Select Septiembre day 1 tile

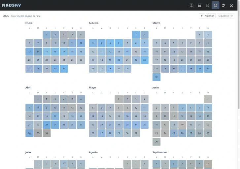tap(156, 164)
